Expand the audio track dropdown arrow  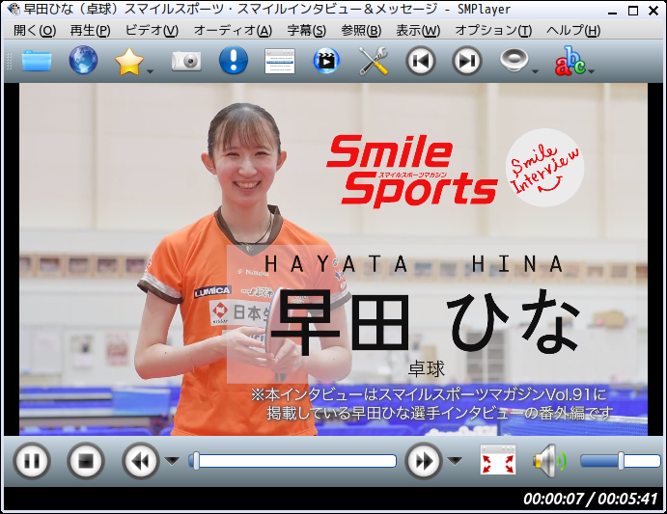(x=535, y=71)
